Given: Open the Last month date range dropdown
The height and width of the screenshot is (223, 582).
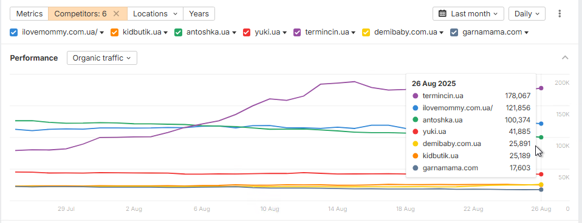Looking at the screenshot, I should pyautogui.click(x=468, y=14).
